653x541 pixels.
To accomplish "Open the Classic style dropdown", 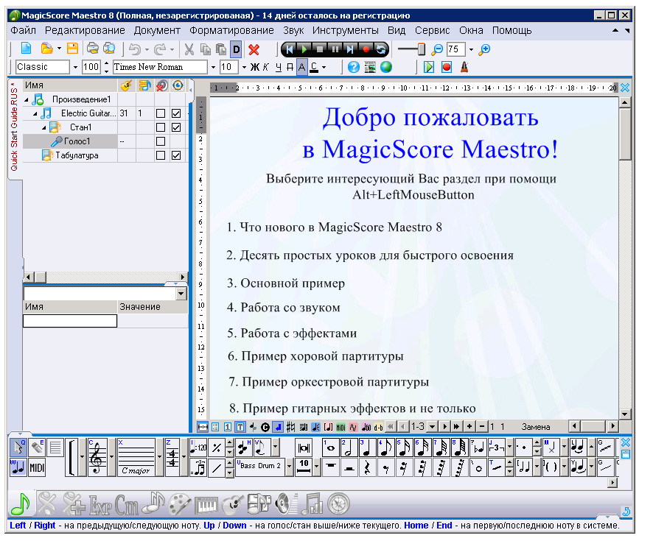I will point(75,67).
